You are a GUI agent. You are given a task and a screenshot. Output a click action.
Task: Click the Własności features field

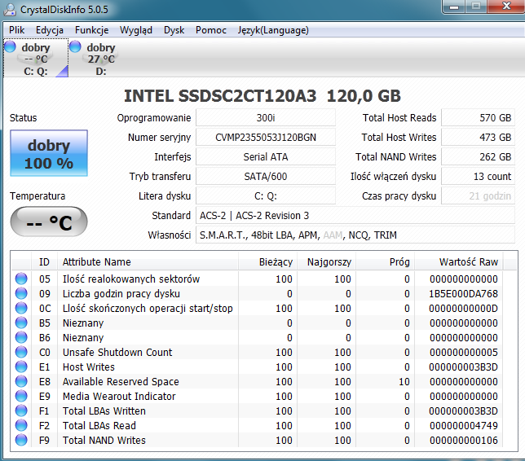pyautogui.click(x=355, y=235)
